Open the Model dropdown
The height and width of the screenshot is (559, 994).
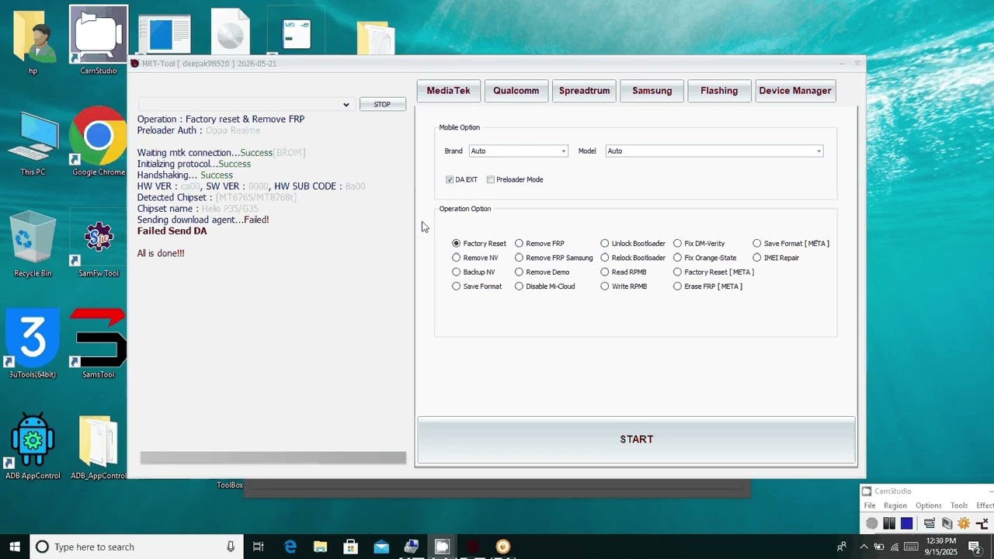click(714, 151)
